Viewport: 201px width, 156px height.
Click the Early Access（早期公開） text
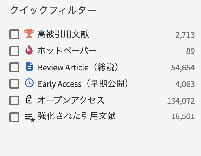point(83,84)
